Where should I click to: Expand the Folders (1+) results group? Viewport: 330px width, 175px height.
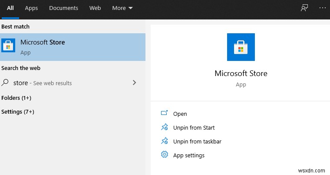tap(16, 98)
